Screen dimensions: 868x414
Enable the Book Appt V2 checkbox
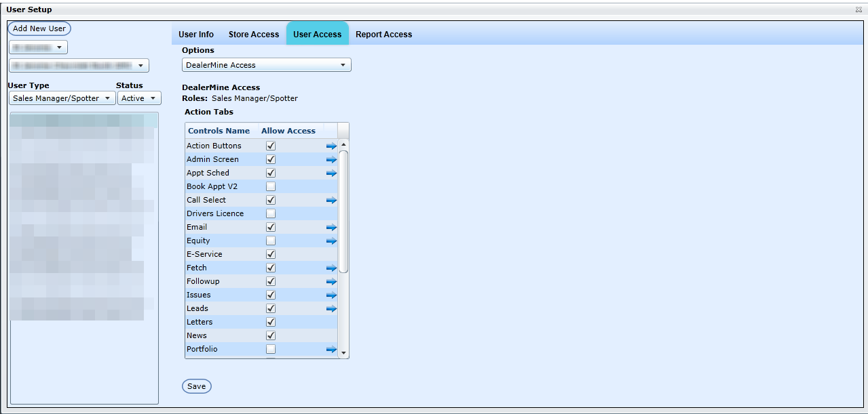click(271, 186)
